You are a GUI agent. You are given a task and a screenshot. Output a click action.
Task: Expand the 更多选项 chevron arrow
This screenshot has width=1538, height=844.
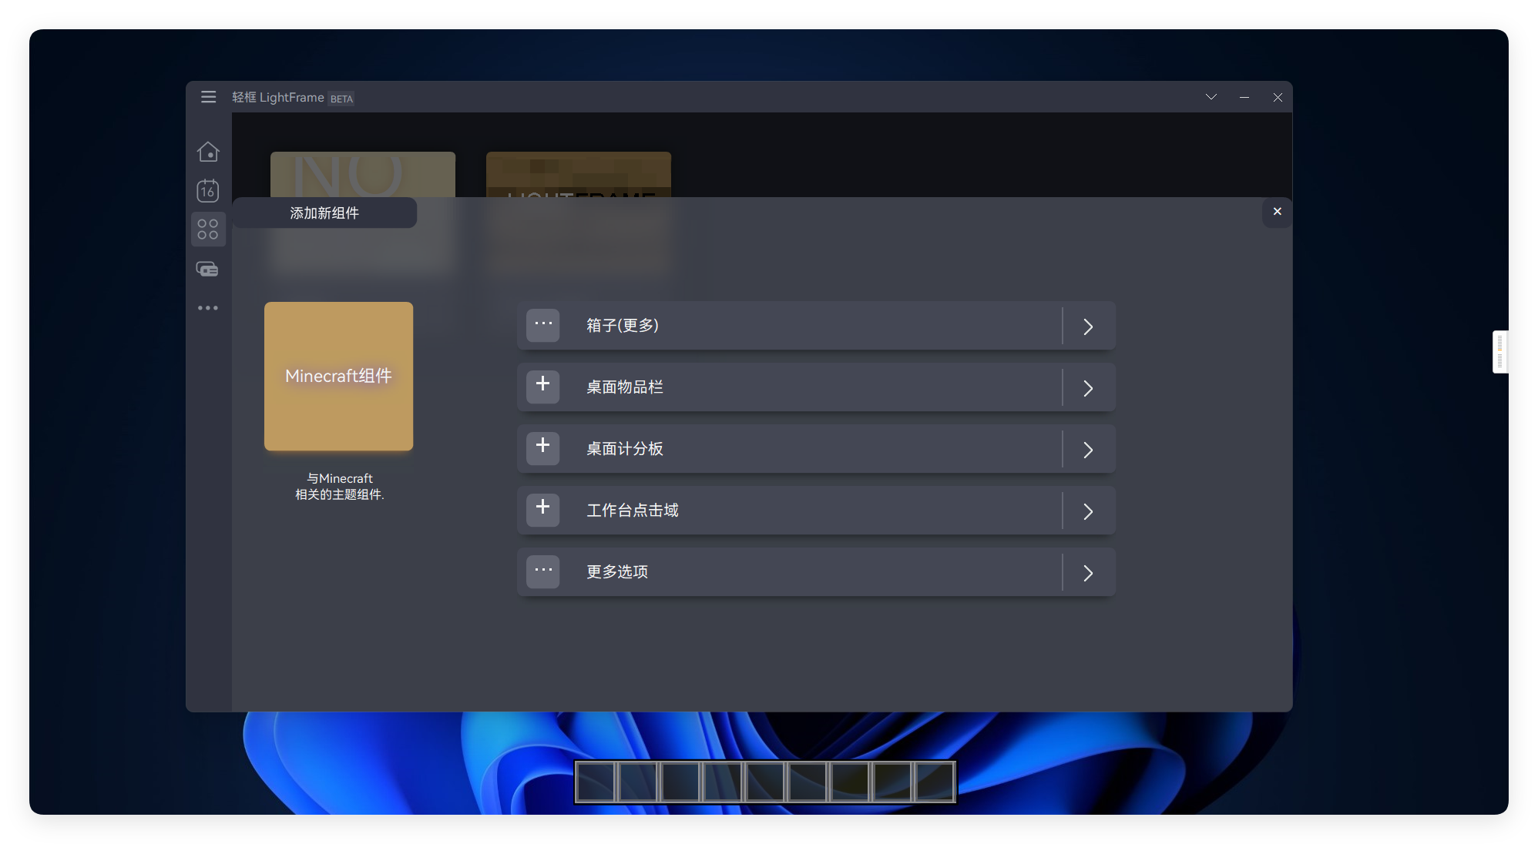tap(1088, 573)
